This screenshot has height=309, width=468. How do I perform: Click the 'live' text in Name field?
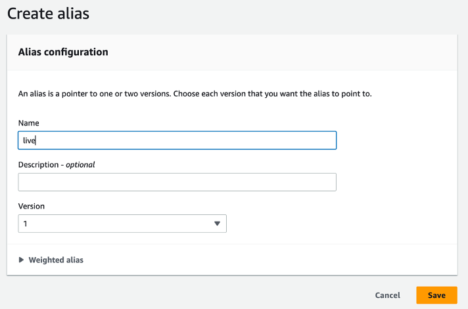[x=29, y=140]
